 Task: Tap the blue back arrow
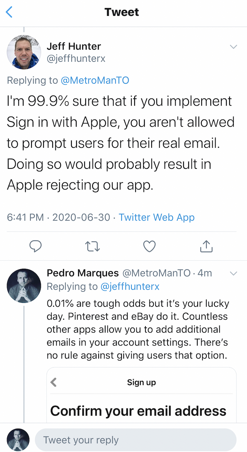[10, 12]
